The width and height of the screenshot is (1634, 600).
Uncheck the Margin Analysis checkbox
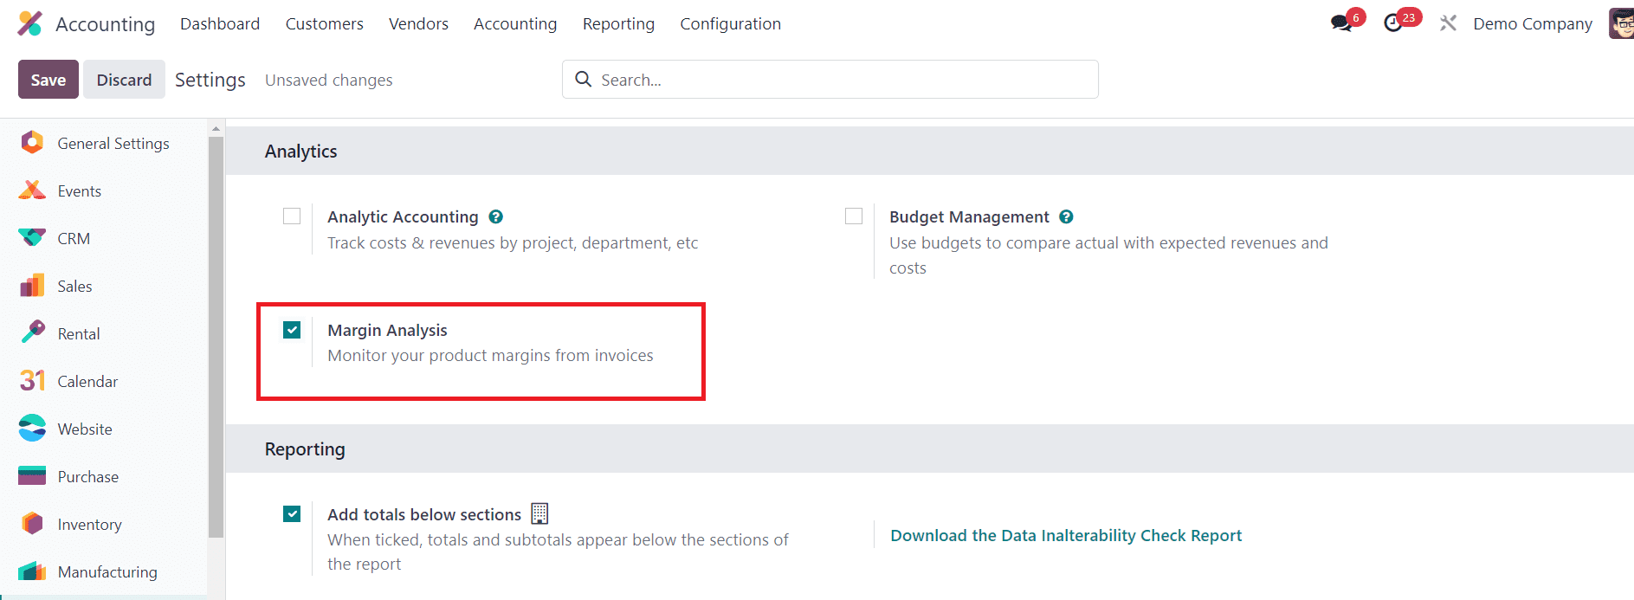click(x=292, y=330)
